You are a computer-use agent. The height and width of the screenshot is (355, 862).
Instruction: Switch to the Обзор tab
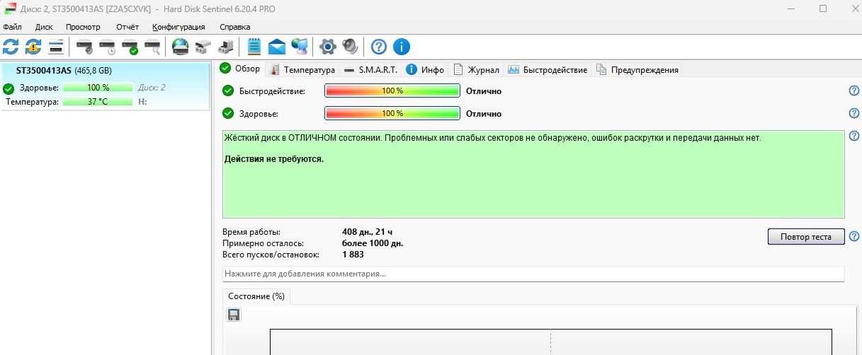tap(241, 69)
